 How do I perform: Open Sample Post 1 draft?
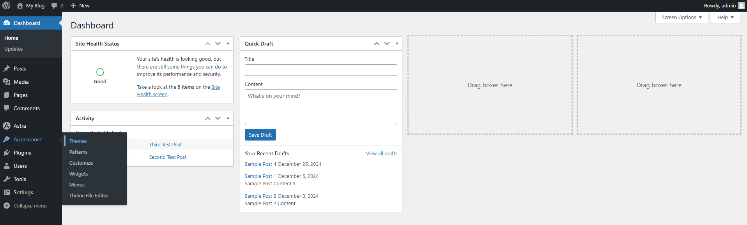coord(260,176)
